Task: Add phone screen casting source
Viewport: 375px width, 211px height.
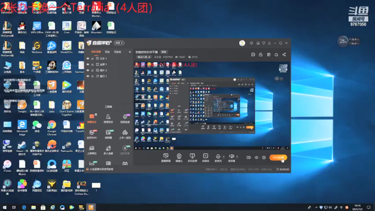Action: 192,158
